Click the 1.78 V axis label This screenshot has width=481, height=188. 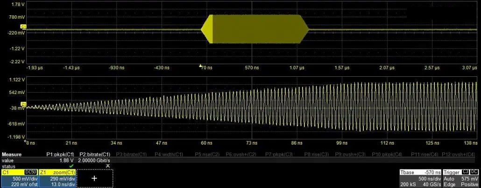click(x=18, y=5)
